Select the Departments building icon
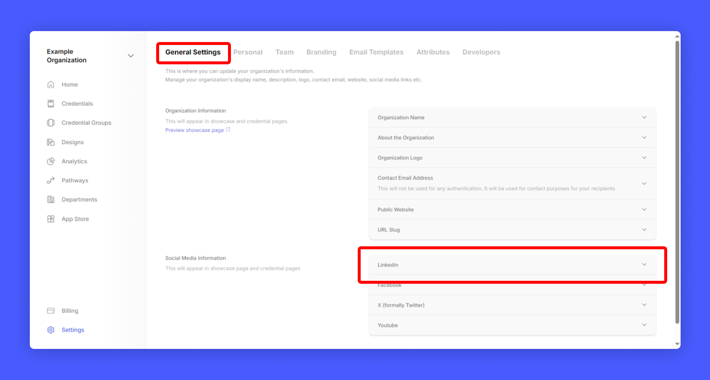This screenshot has height=380, width=710. 51,200
